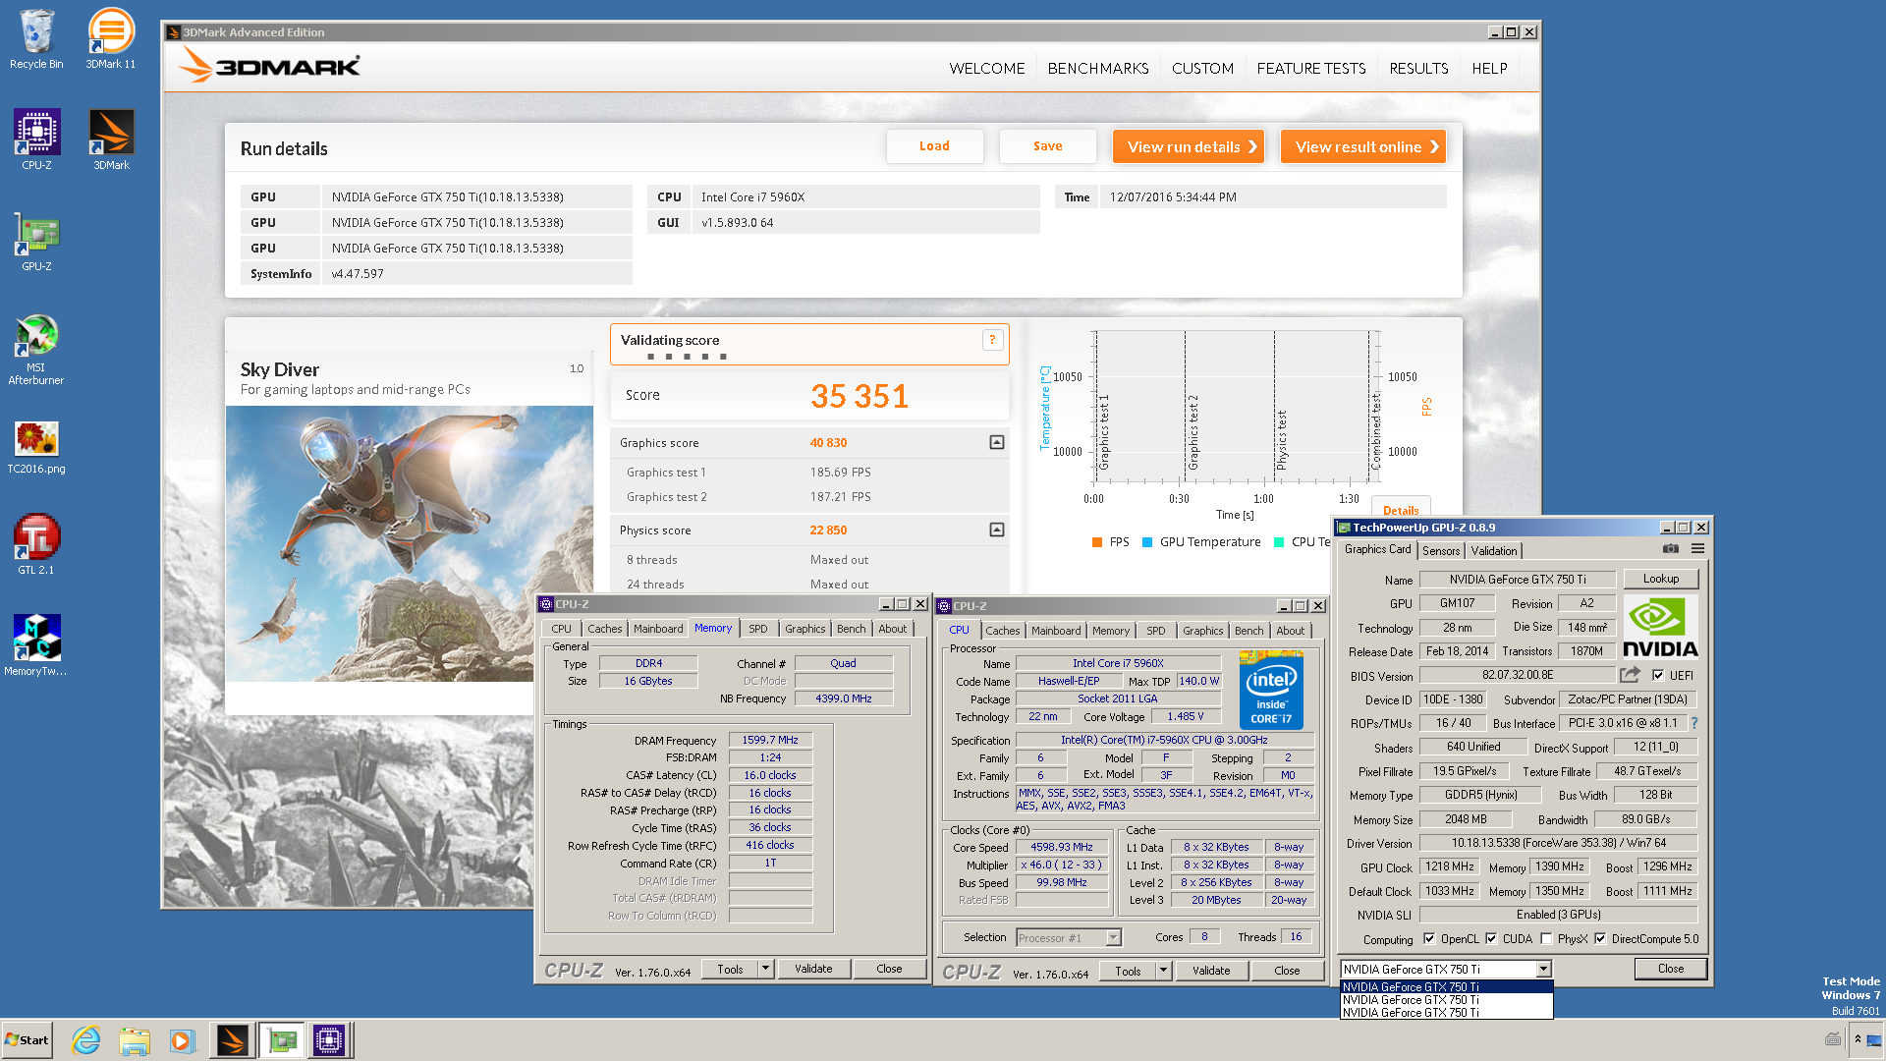Select the 3DMark desktop shortcut

(x=111, y=140)
